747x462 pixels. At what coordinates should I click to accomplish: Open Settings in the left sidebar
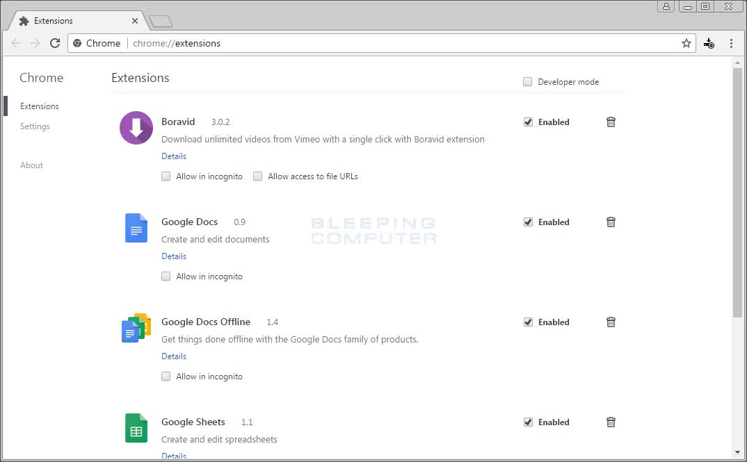click(35, 126)
